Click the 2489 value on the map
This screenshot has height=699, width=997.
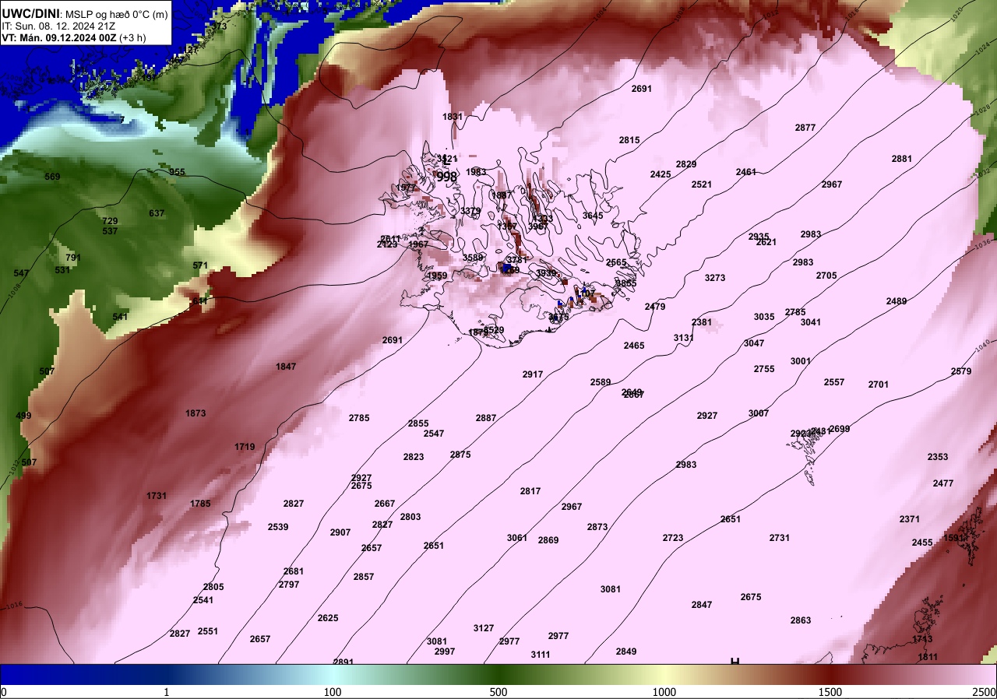[x=897, y=301]
